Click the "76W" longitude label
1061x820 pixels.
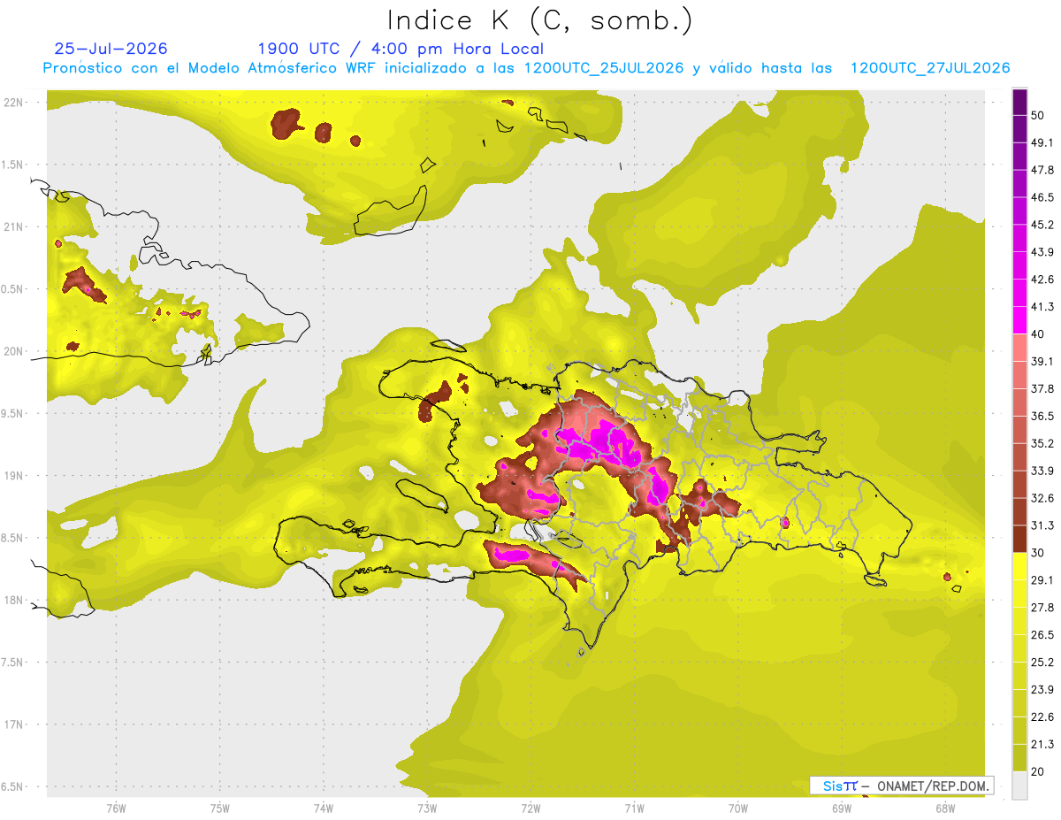click(116, 808)
